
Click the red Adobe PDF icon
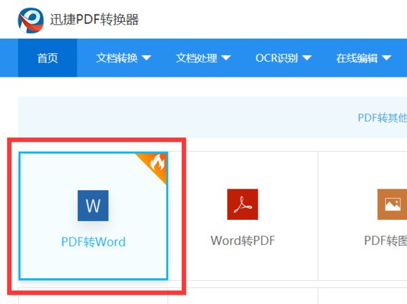tap(242, 204)
